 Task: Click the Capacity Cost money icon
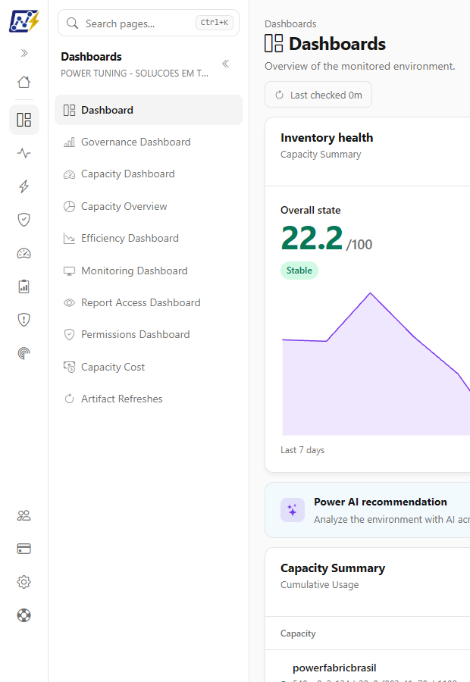pyautogui.click(x=69, y=367)
